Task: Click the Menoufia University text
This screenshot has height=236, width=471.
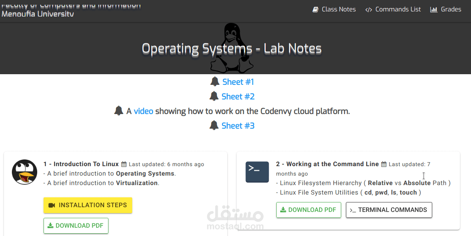Action: (x=38, y=14)
